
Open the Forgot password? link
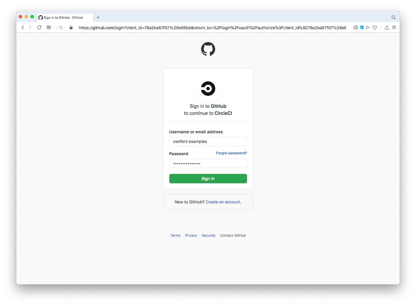[x=232, y=153]
